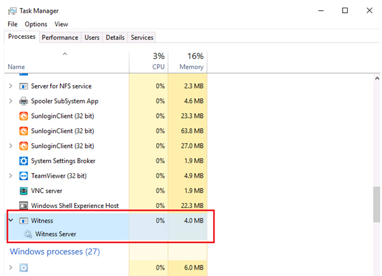The height and width of the screenshot is (276, 382).
Task: Select the Processes tab
Action: (22, 37)
